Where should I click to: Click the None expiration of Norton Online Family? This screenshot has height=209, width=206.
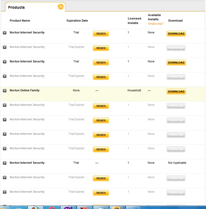coord(76,90)
